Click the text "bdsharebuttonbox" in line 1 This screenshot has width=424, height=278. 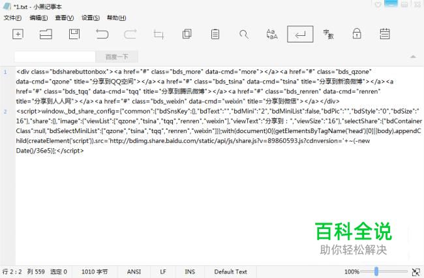(79, 72)
